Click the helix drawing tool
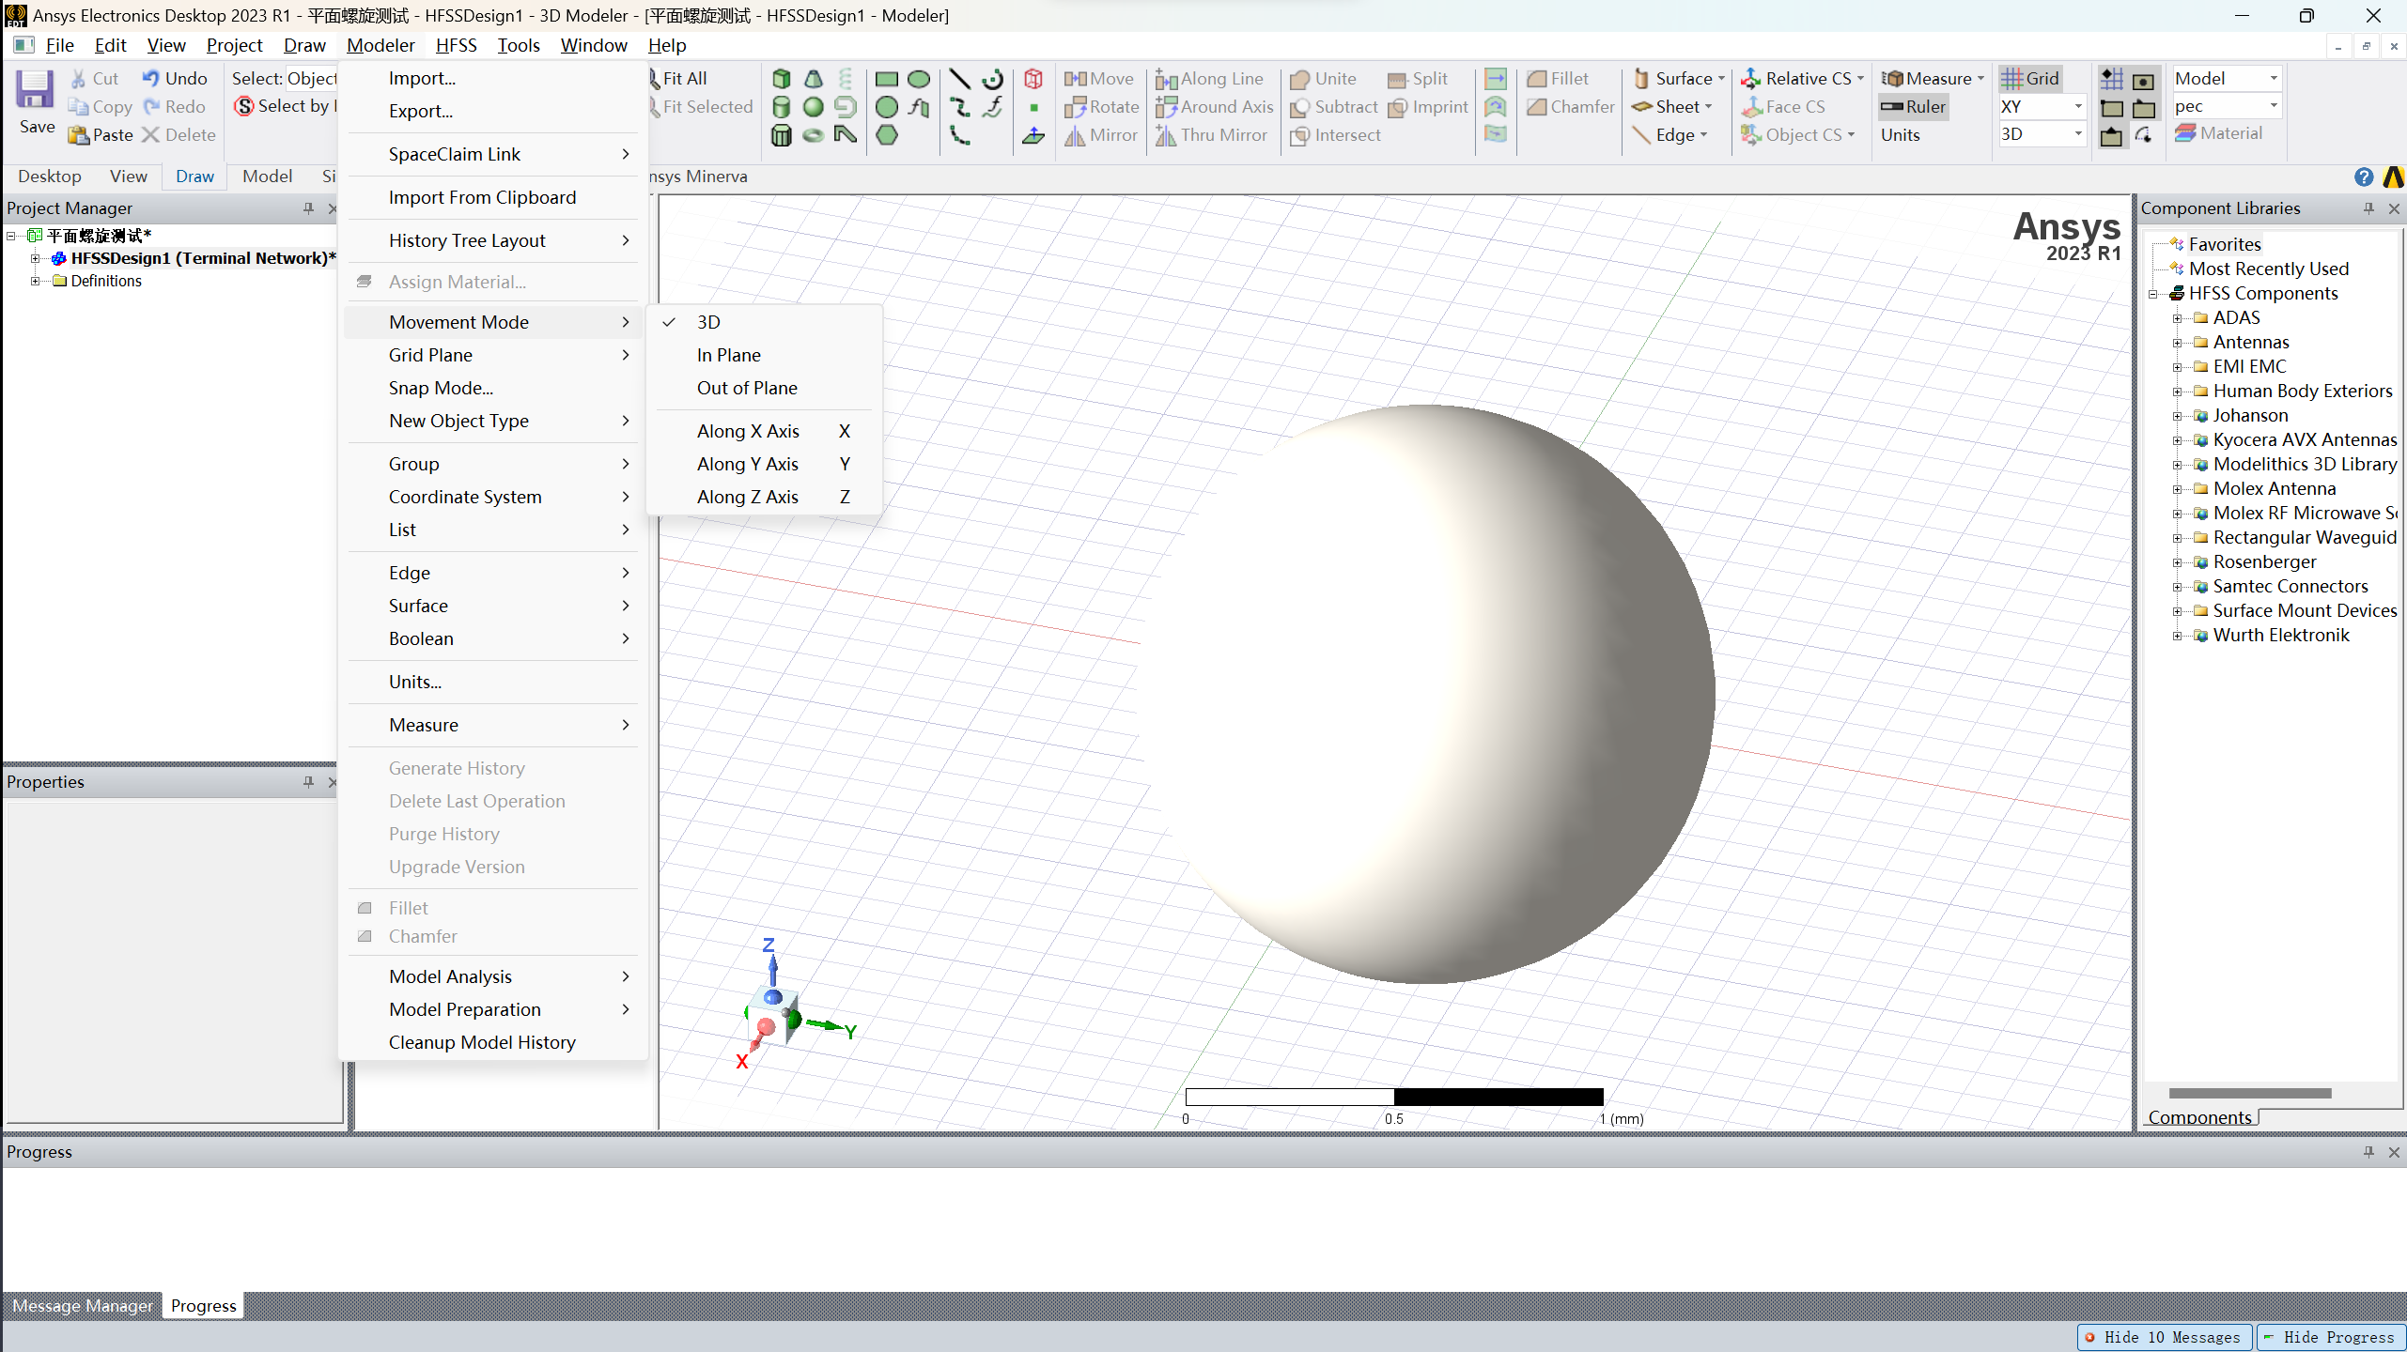The width and height of the screenshot is (2407, 1352). coord(846,79)
